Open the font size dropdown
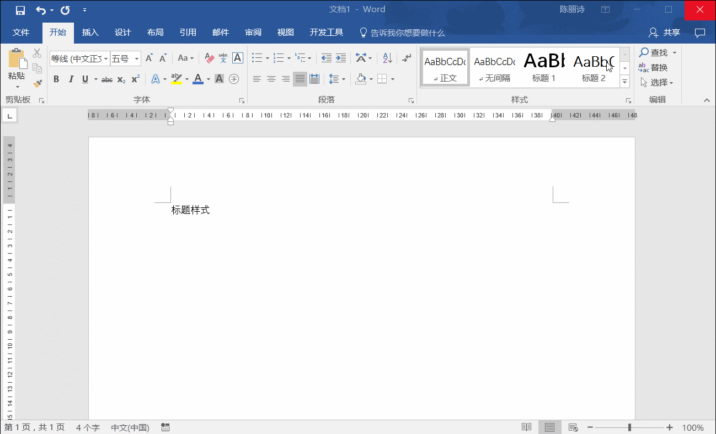This screenshot has width=716, height=434. coord(137,58)
